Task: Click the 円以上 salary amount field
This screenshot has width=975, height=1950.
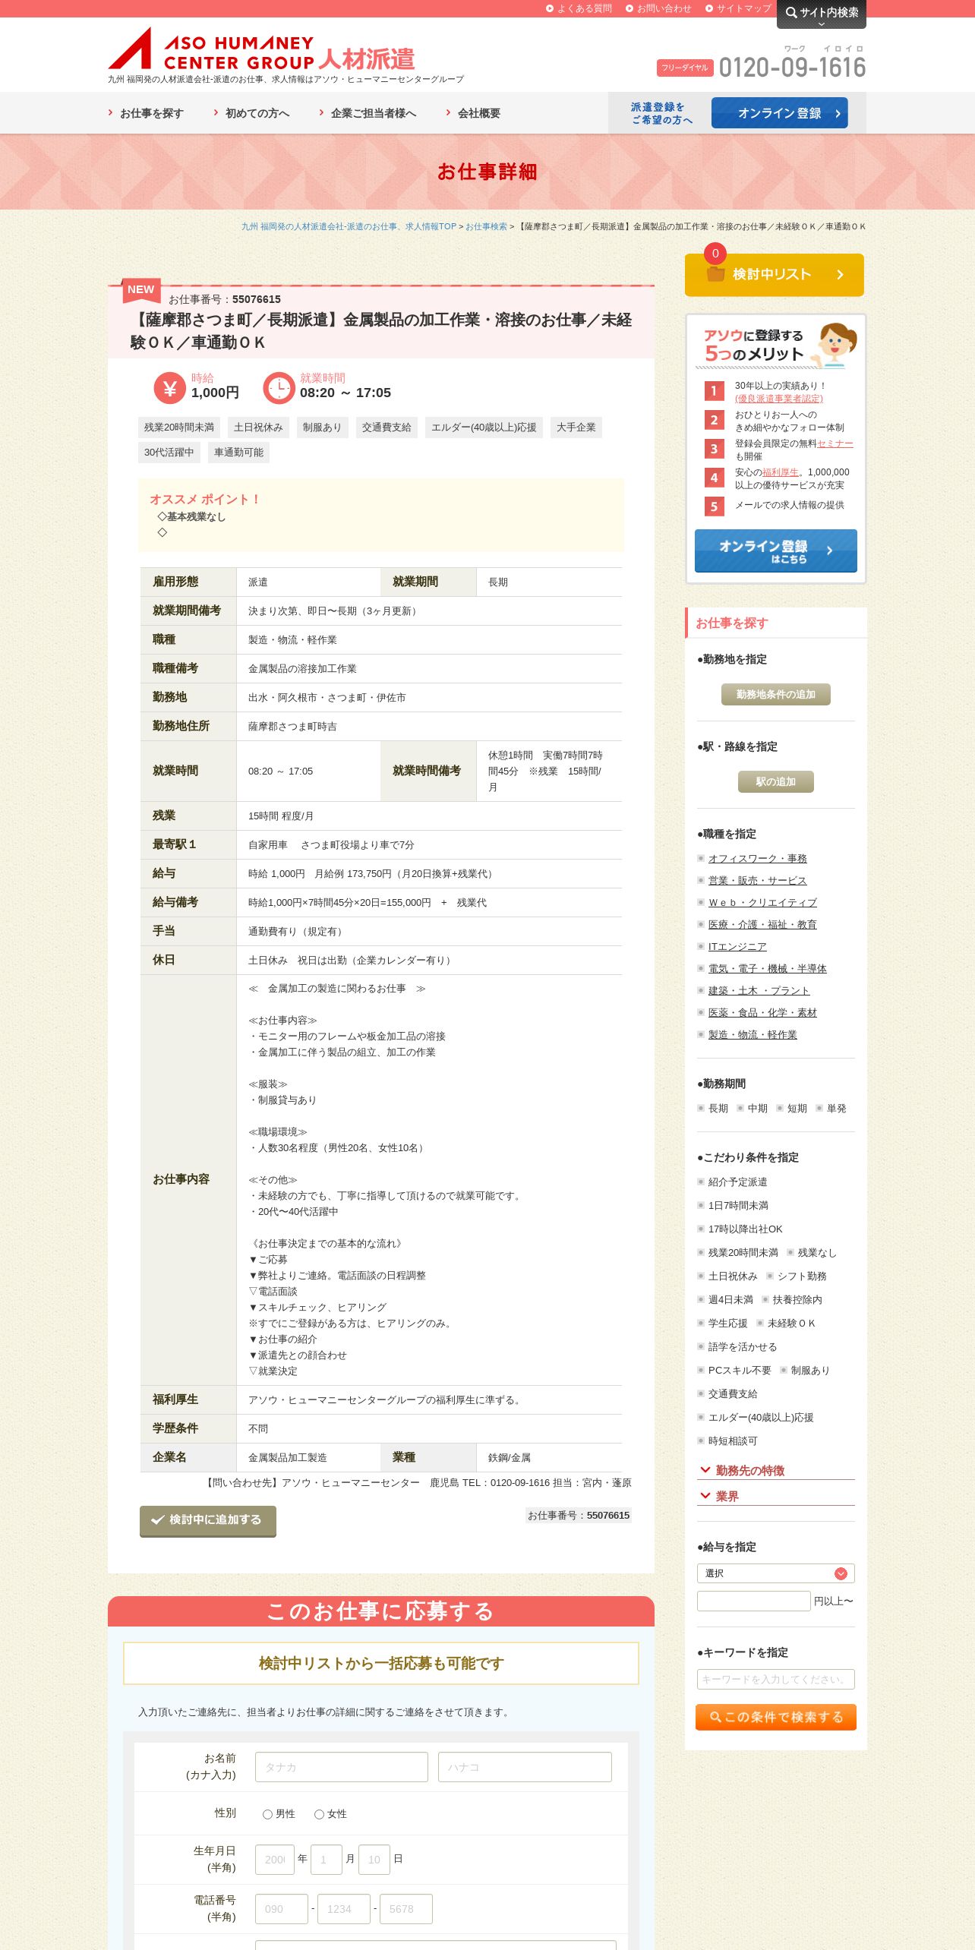Action: pos(754,1601)
